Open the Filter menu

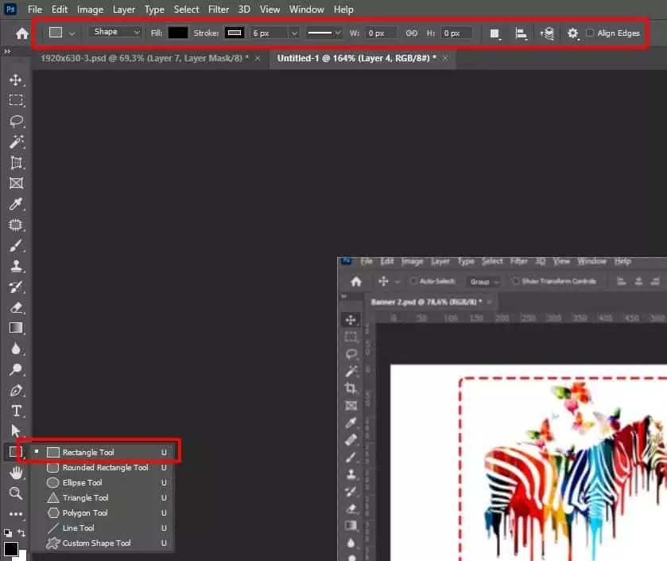click(x=218, y=9)
